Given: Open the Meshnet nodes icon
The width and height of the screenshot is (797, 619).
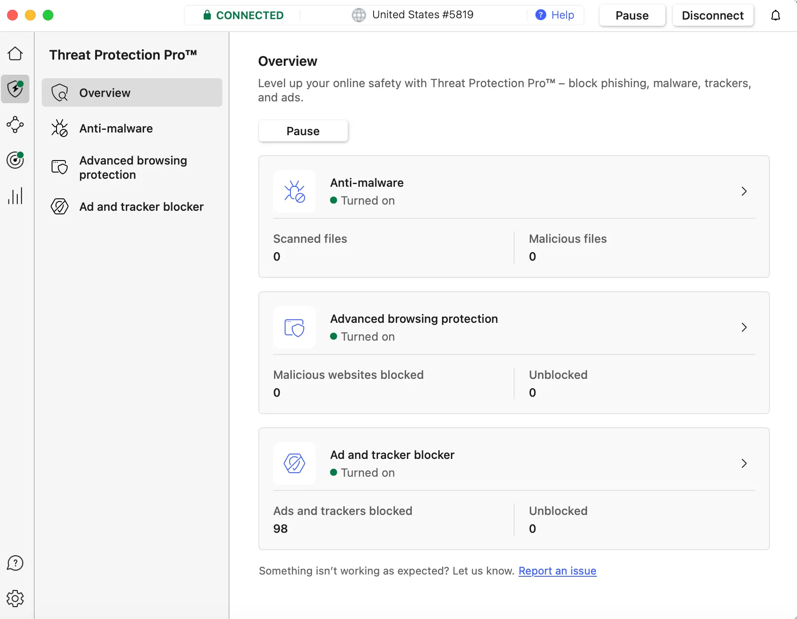Looking at the screenshot, I should 15,125.
